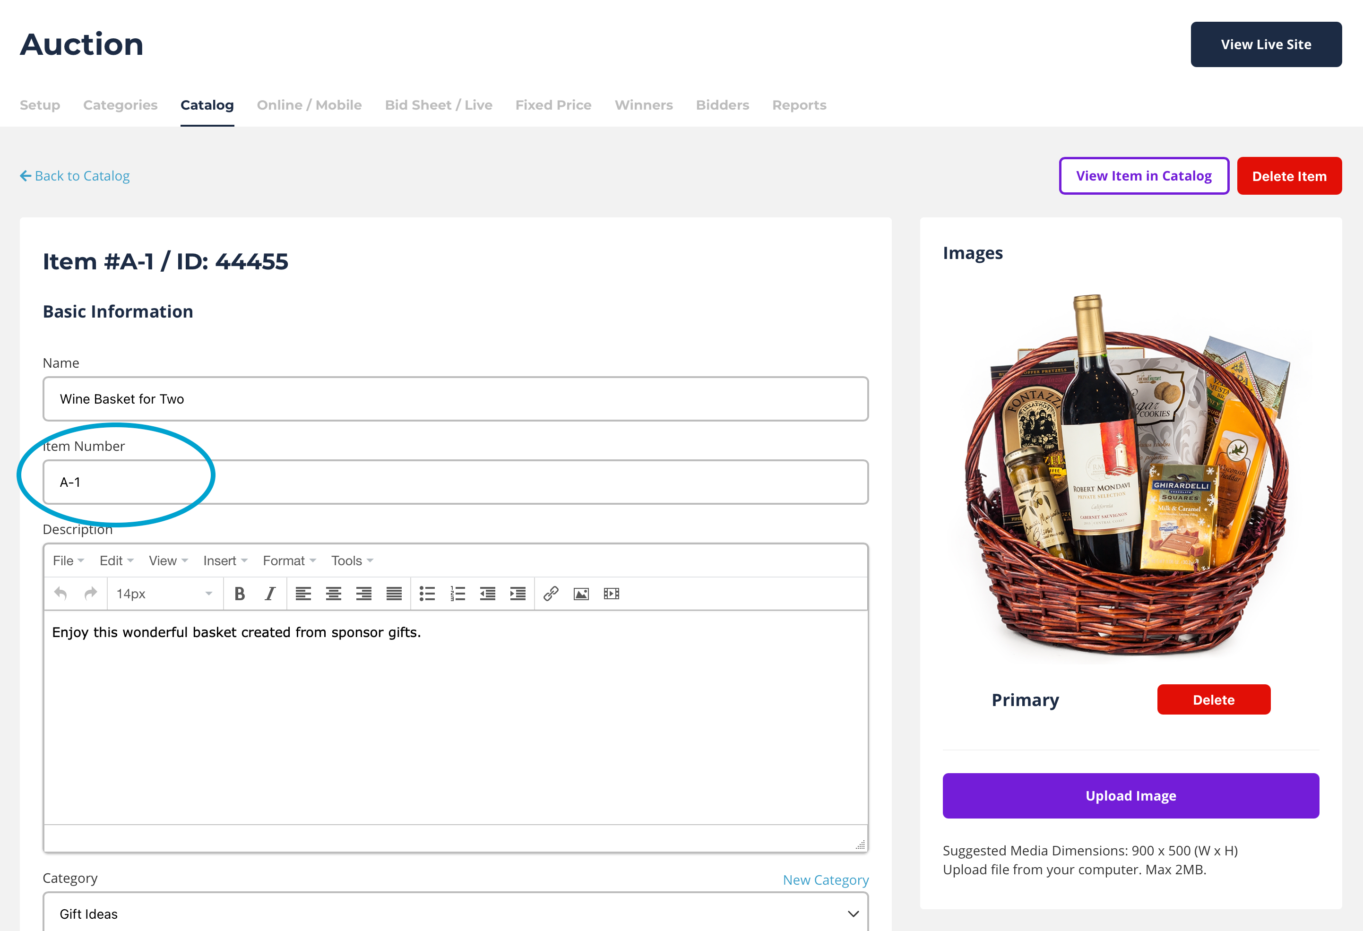This screenshot has height=931, width=1363.
Task: Click the insert link icon
Action: click(550, 594)
